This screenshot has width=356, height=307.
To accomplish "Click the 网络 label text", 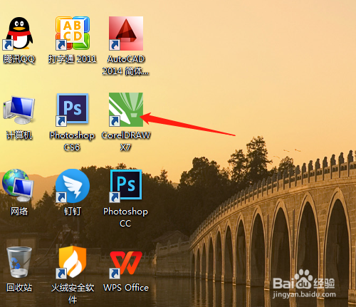I will 19,211.
